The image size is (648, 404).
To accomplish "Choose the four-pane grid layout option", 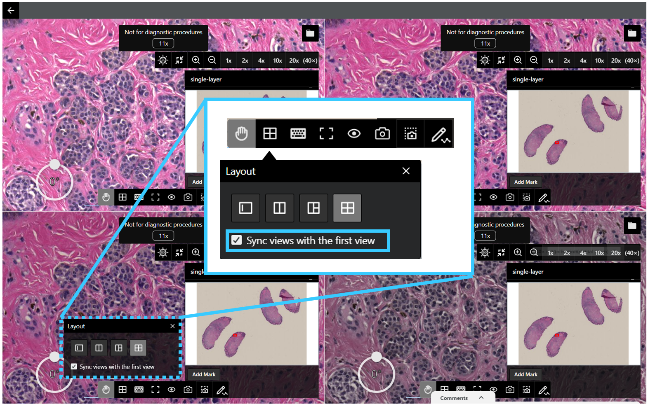I will 139,348.
